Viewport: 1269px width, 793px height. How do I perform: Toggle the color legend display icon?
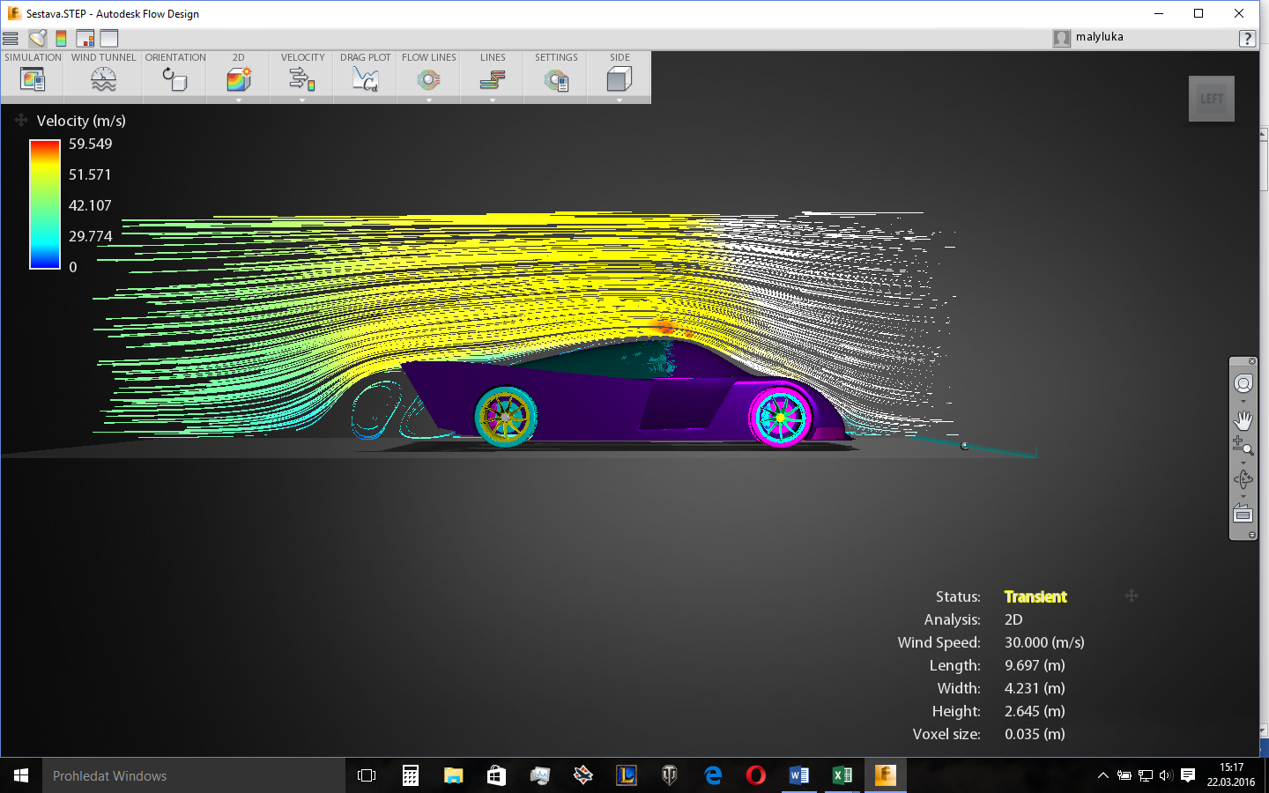tap(62, 38)
